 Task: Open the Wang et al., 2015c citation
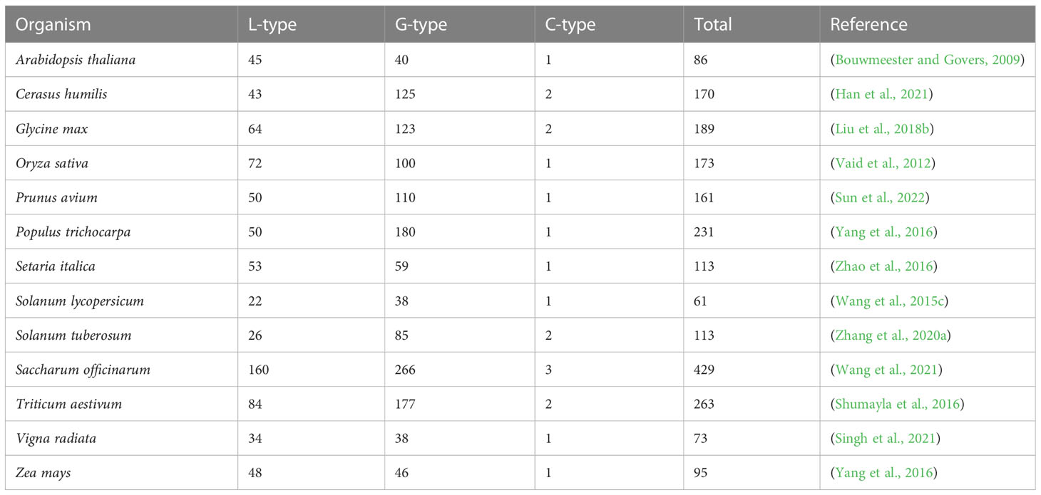(x=889, y=301)
